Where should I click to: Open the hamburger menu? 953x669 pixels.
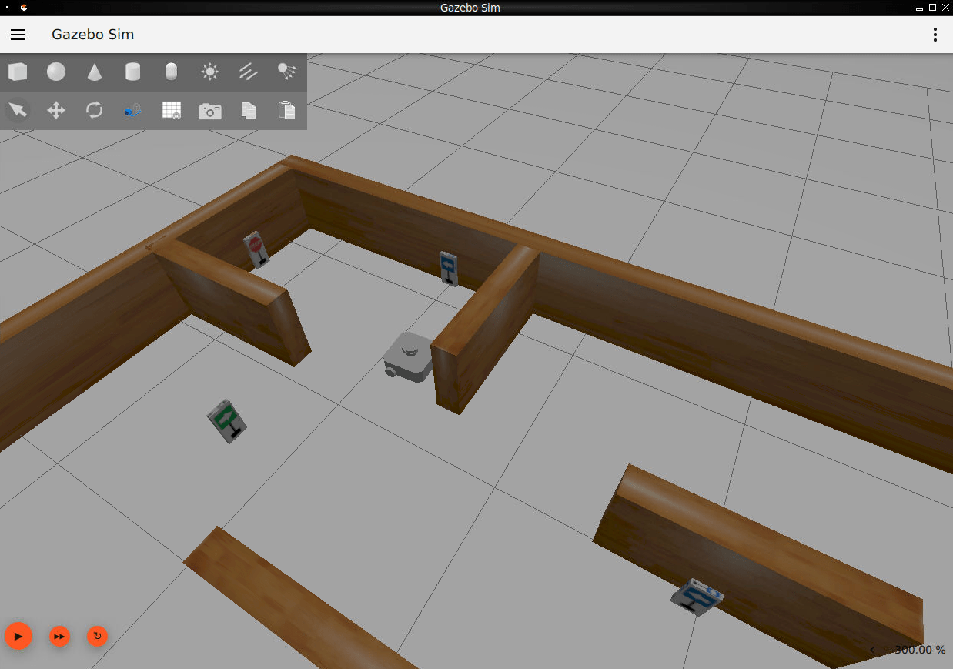[18, 35]
